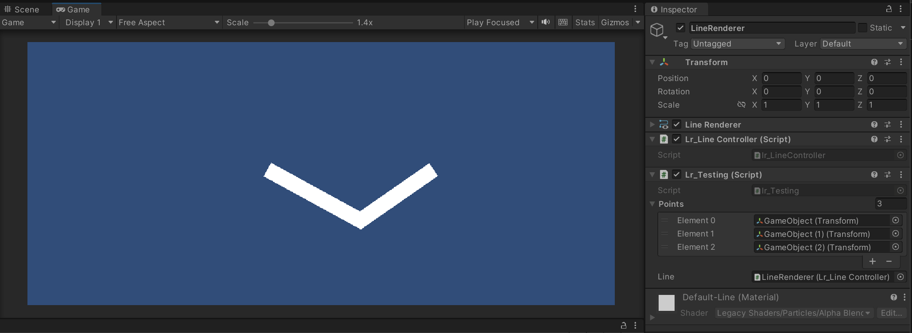Click the Game view keyboard shortcuts icon
912x333 pixels.
[x=563, y=22]
